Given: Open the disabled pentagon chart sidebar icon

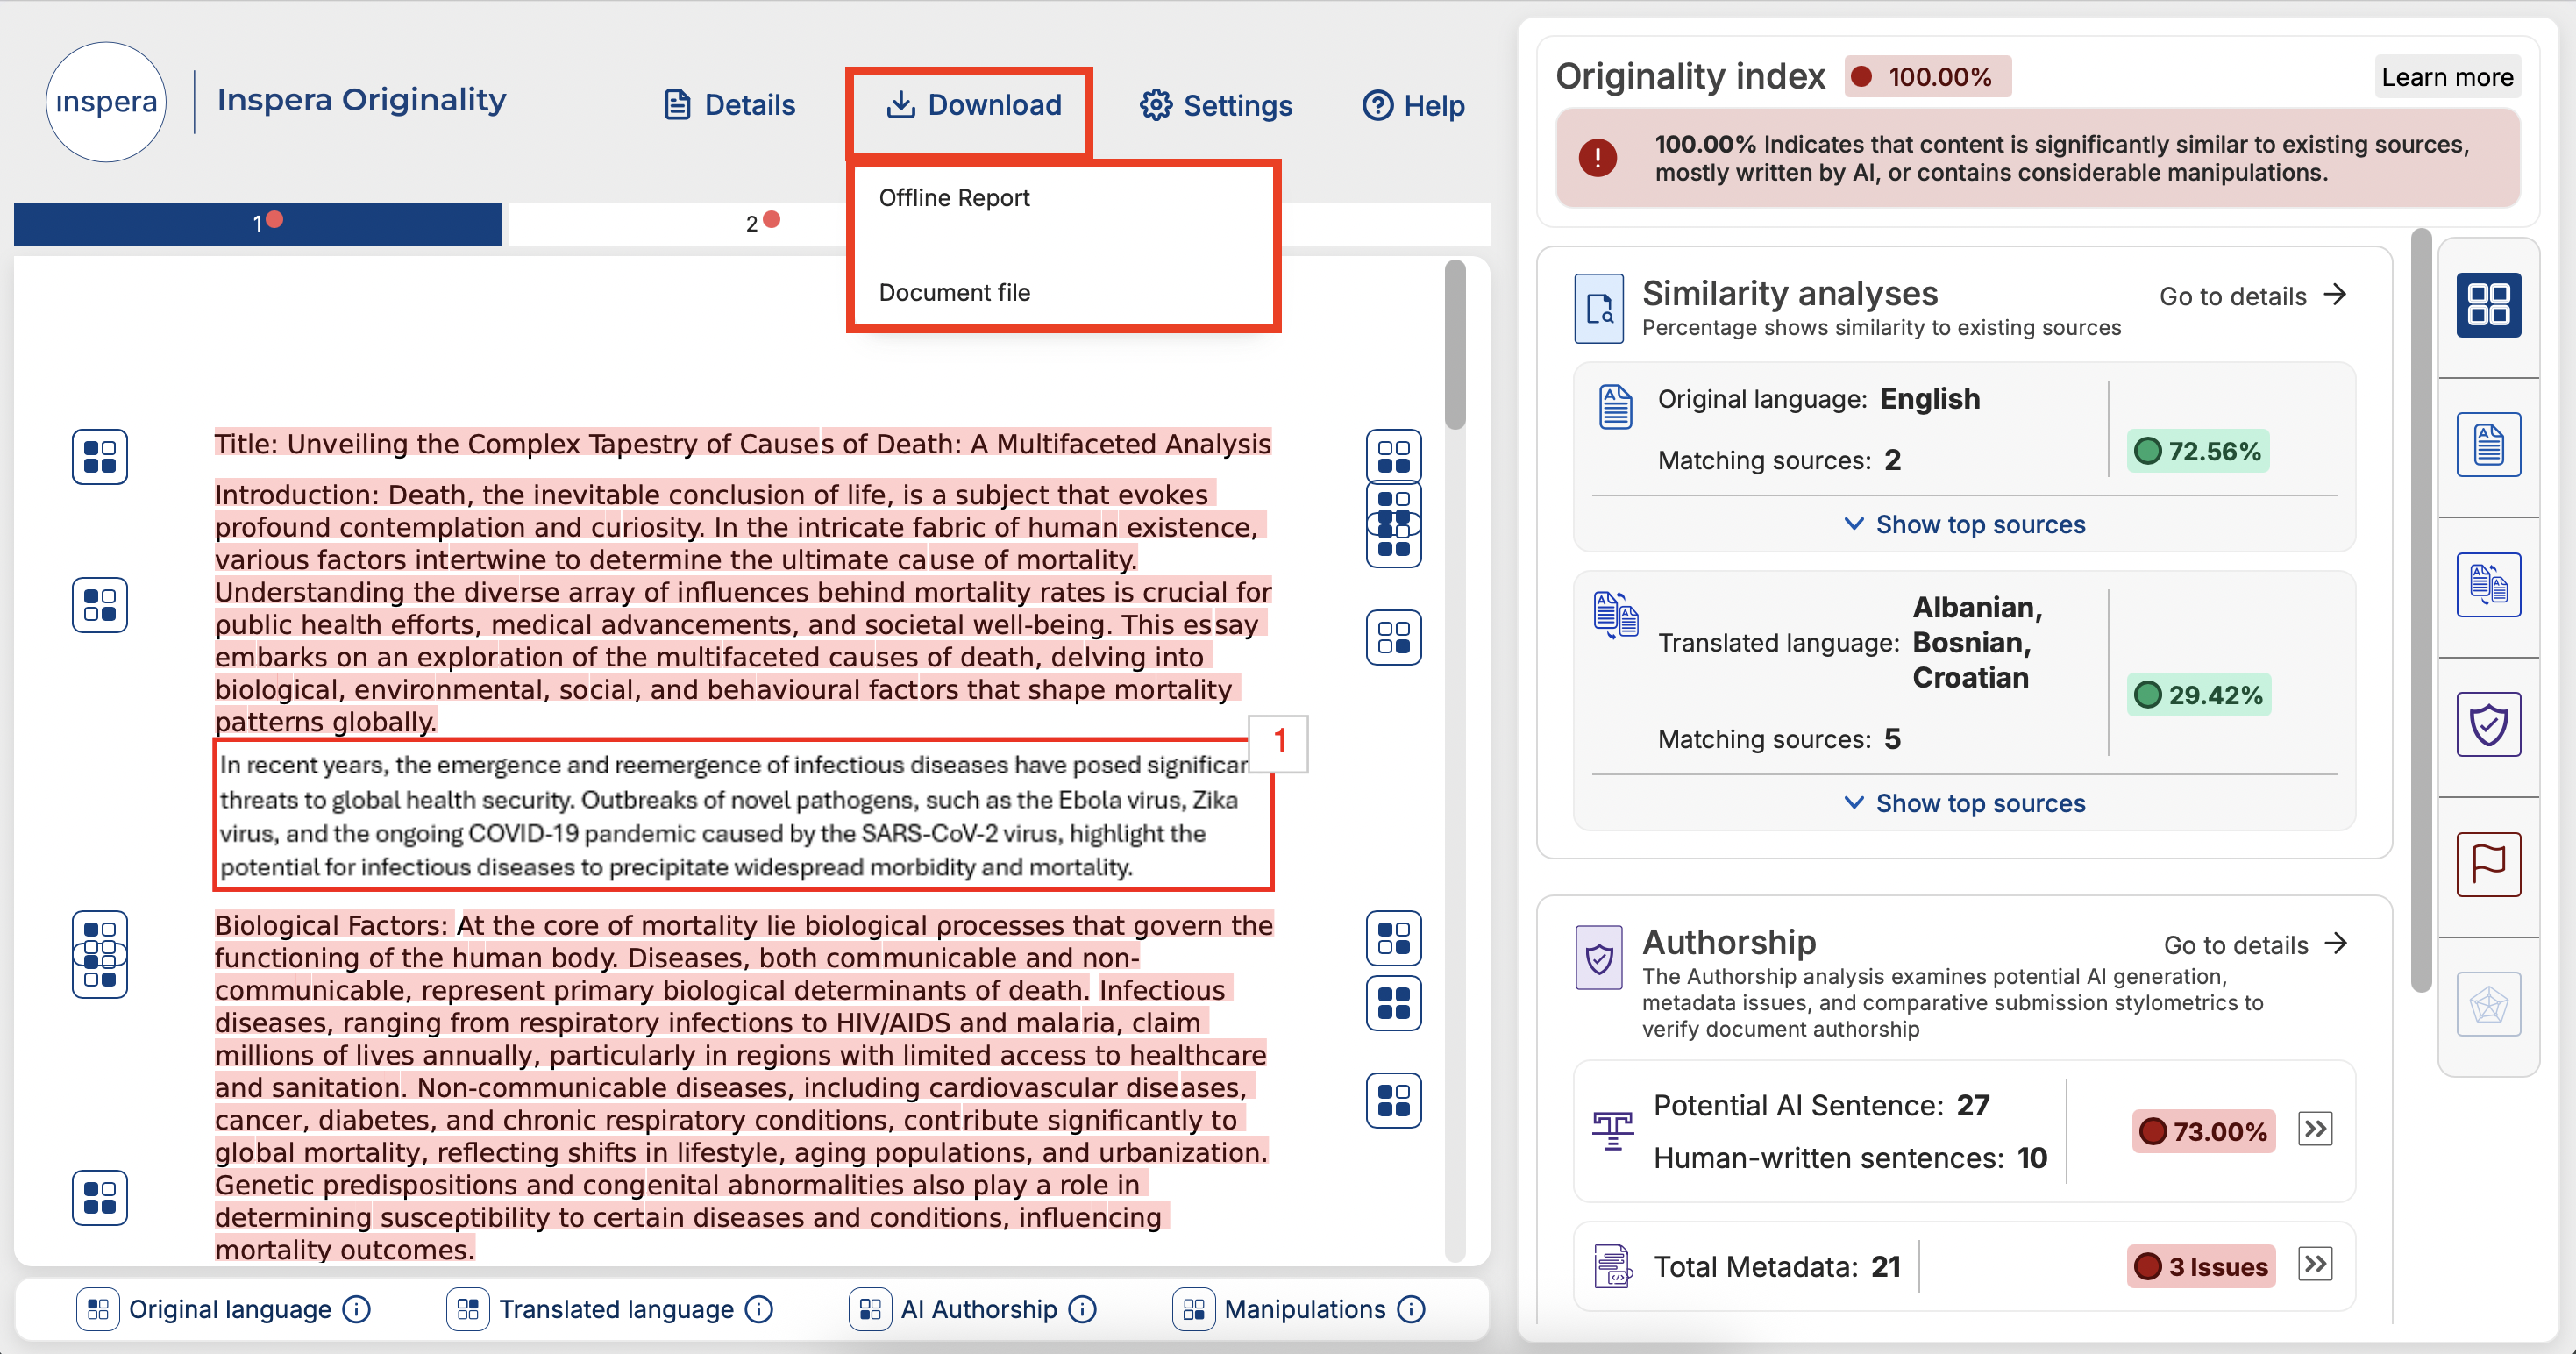Looking at the screenshot, I should pos(2488,1005).
